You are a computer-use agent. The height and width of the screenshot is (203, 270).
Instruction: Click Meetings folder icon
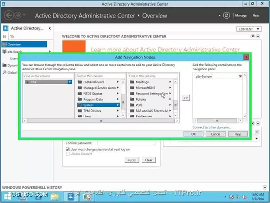pos(132,82)
